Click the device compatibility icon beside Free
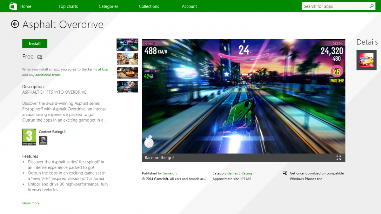The height and width of the screenshot is (214, 381). 40,57
